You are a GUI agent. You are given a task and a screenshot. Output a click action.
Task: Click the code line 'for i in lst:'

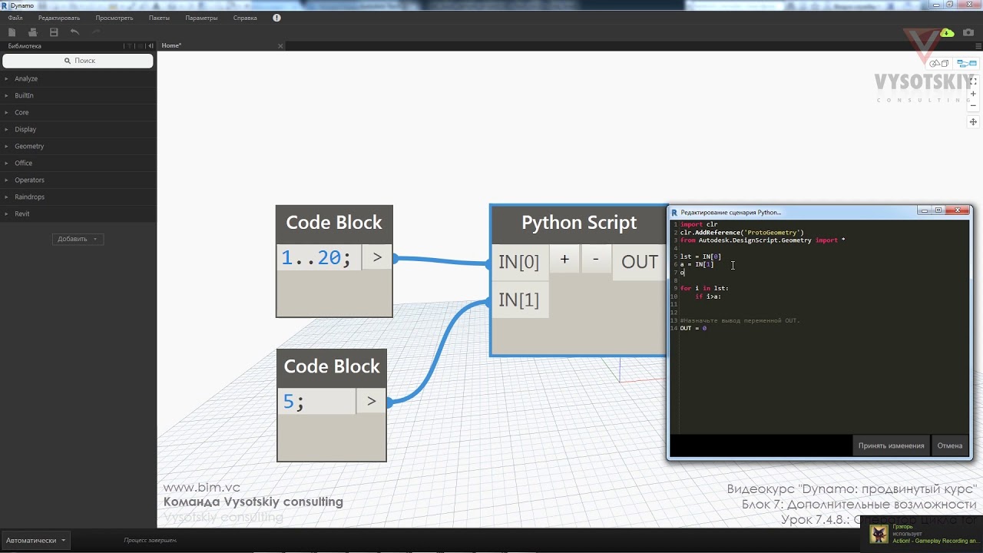pyautogui.click(x=704, y=289)
